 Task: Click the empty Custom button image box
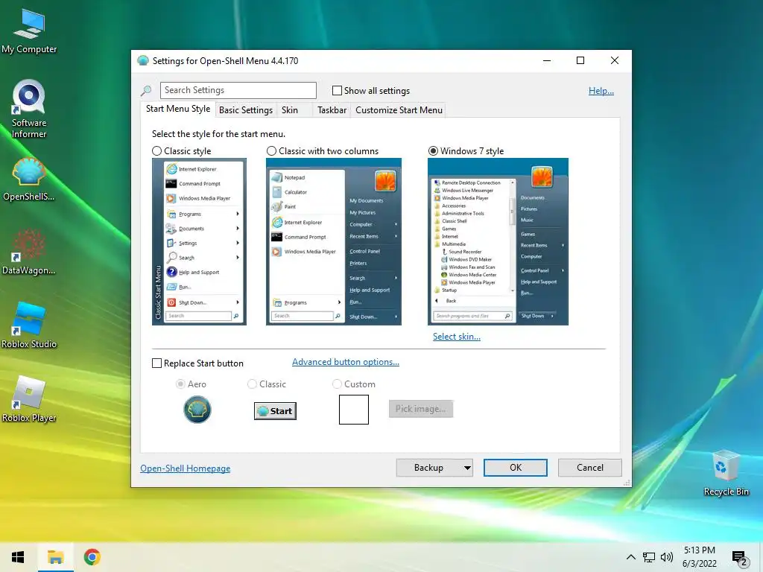point(354,410)
